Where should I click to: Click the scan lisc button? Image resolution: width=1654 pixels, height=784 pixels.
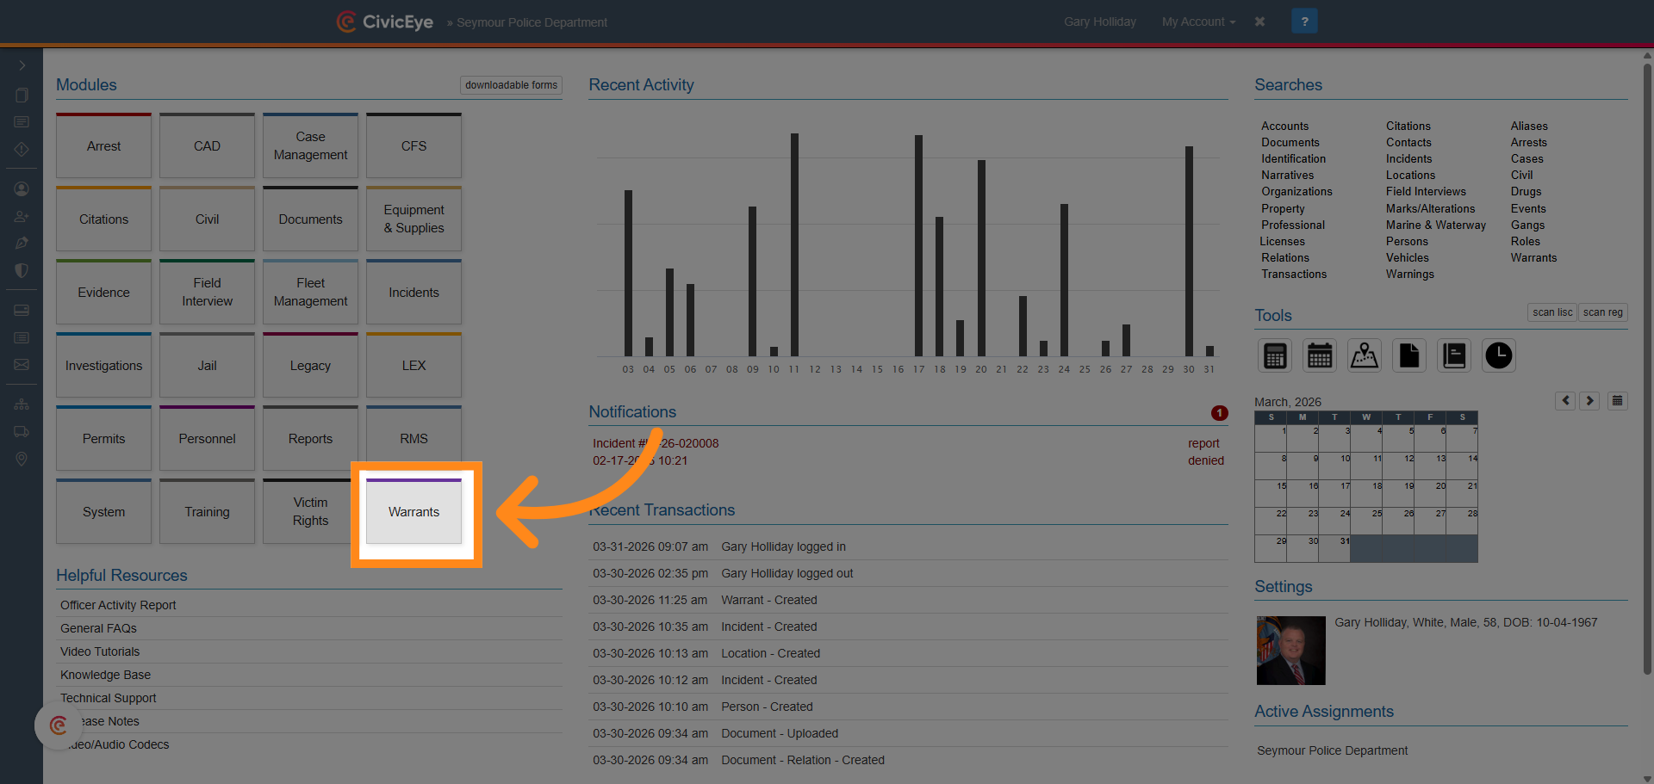click(1552, 312)
